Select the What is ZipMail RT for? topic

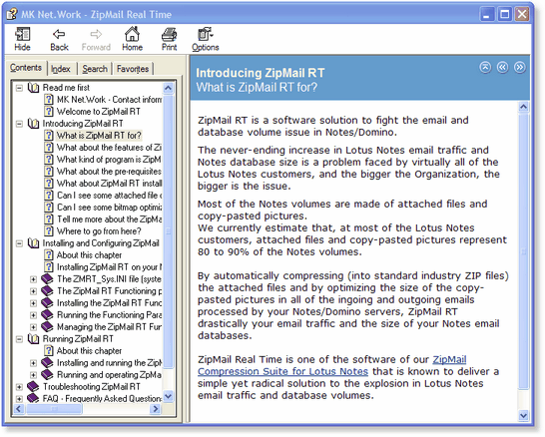pos(99,136)
